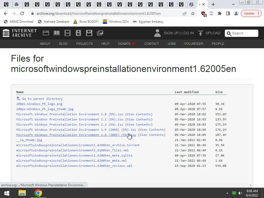This screenshot has height=198, width=264.
Task: Click PEOPLE in the archive nav
Action: tap(218, 44)
